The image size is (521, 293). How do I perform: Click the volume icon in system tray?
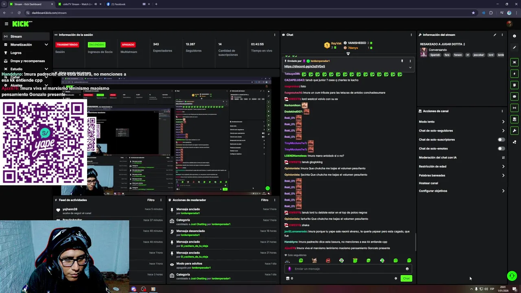pos(486,289)
